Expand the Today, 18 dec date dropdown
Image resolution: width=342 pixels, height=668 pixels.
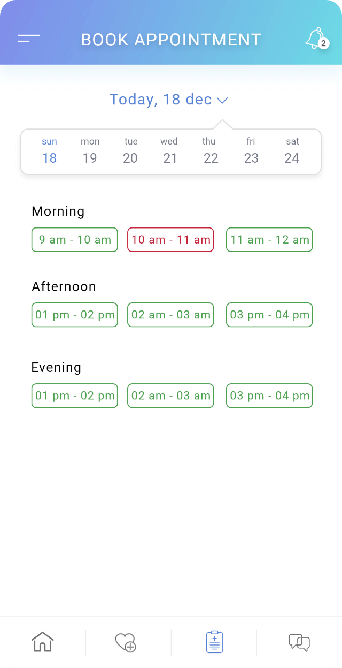(161, 100)
